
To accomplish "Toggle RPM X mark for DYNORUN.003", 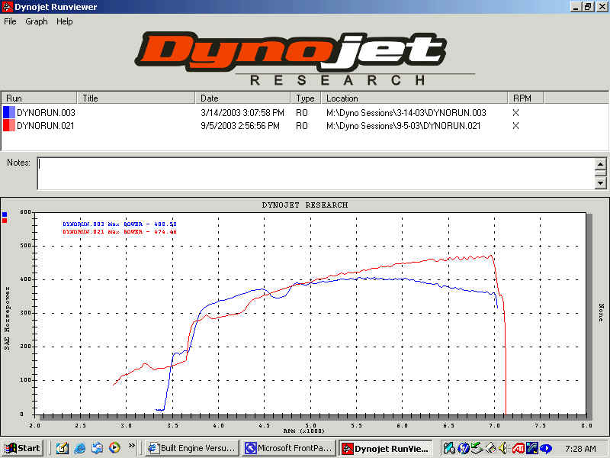I will click(515, 112).
